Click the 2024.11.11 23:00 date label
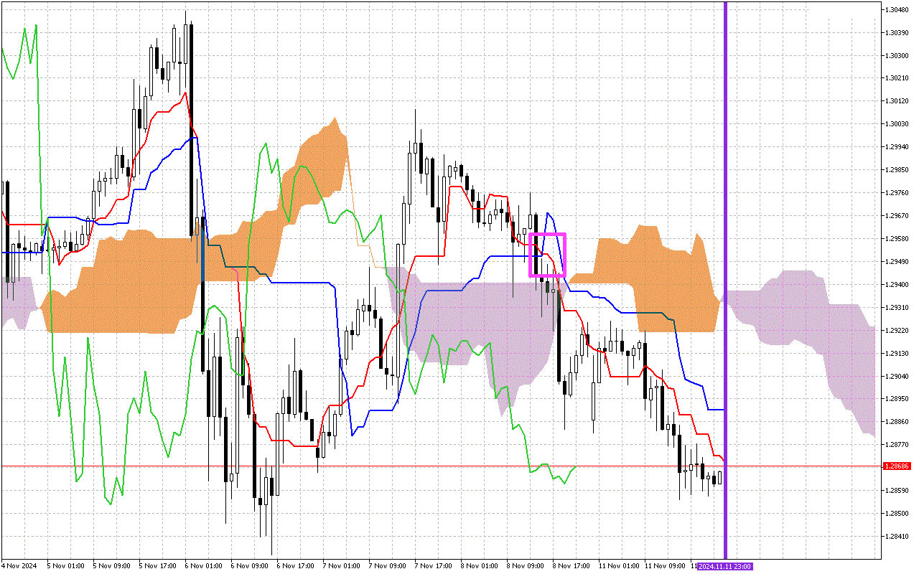Screen dimensions: 919x574 pyautogui.click(x=725, y=567)
